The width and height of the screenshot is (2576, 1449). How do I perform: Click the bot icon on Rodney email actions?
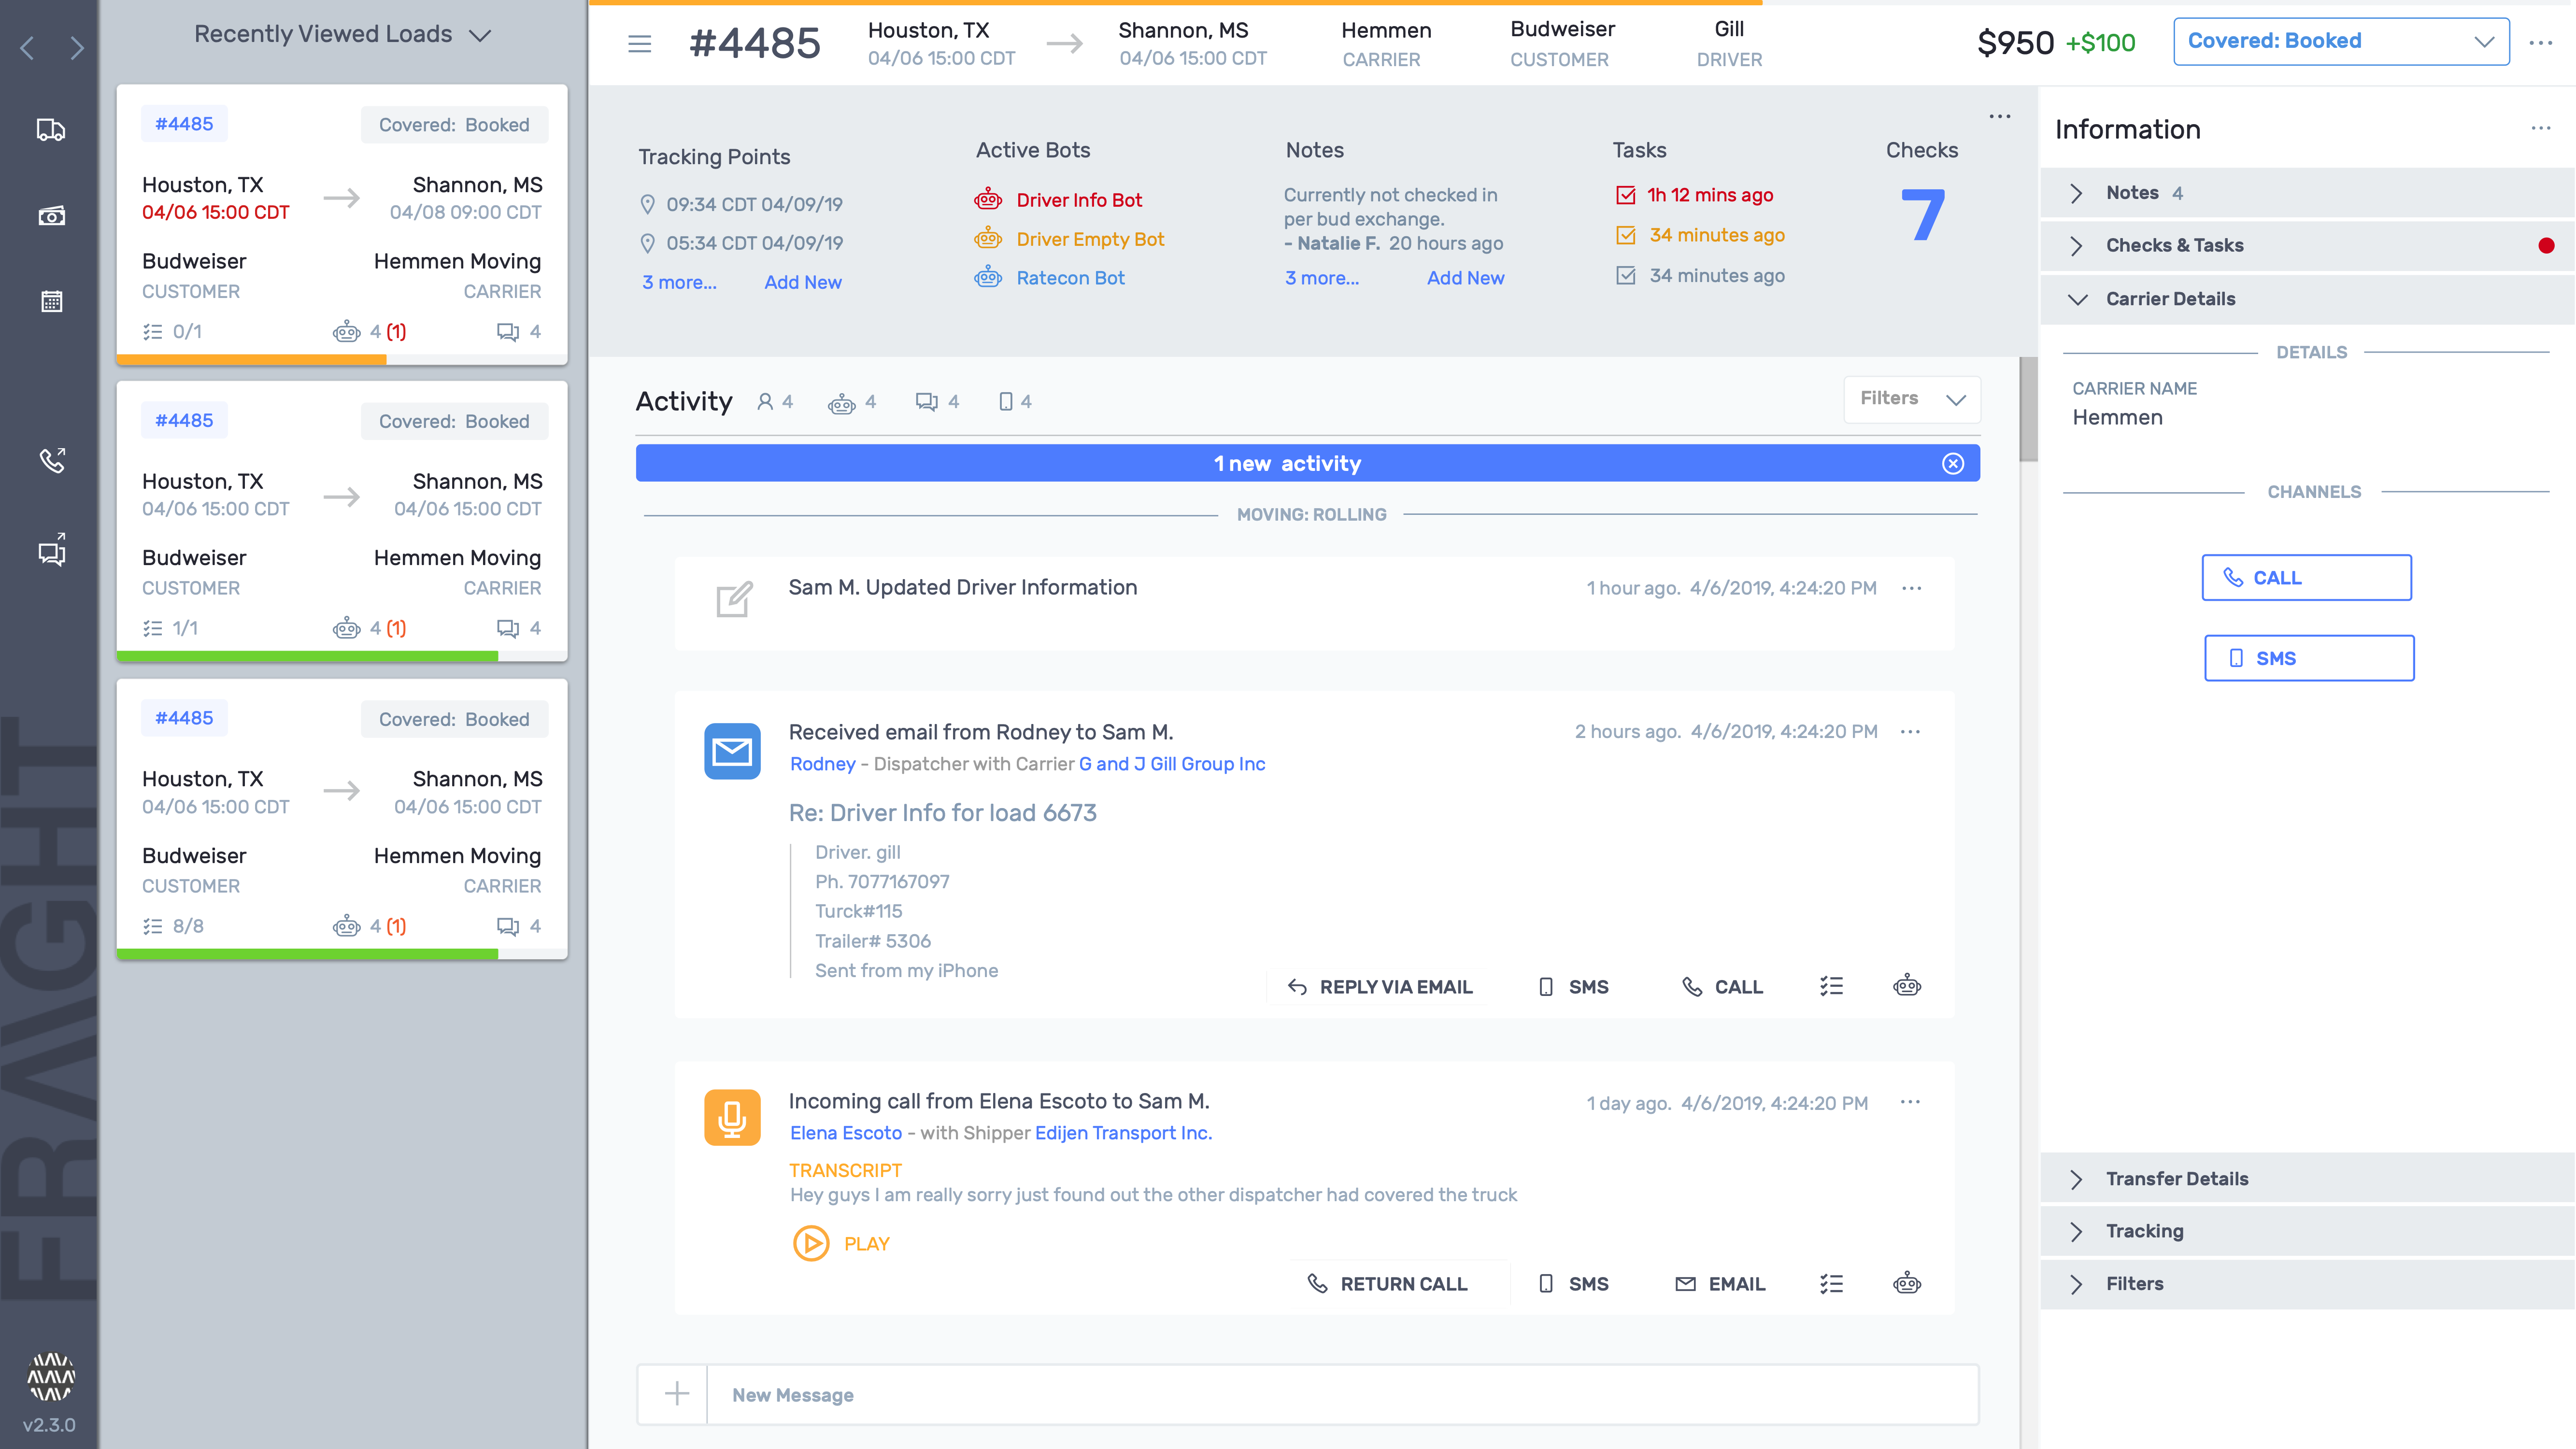tap(1907, 986)
